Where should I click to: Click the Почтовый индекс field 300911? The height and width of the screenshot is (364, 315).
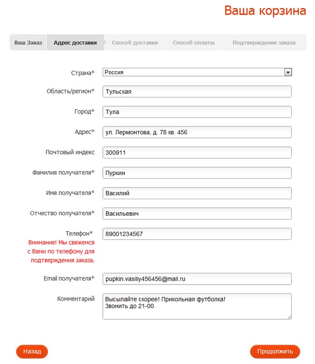(197, 153)
